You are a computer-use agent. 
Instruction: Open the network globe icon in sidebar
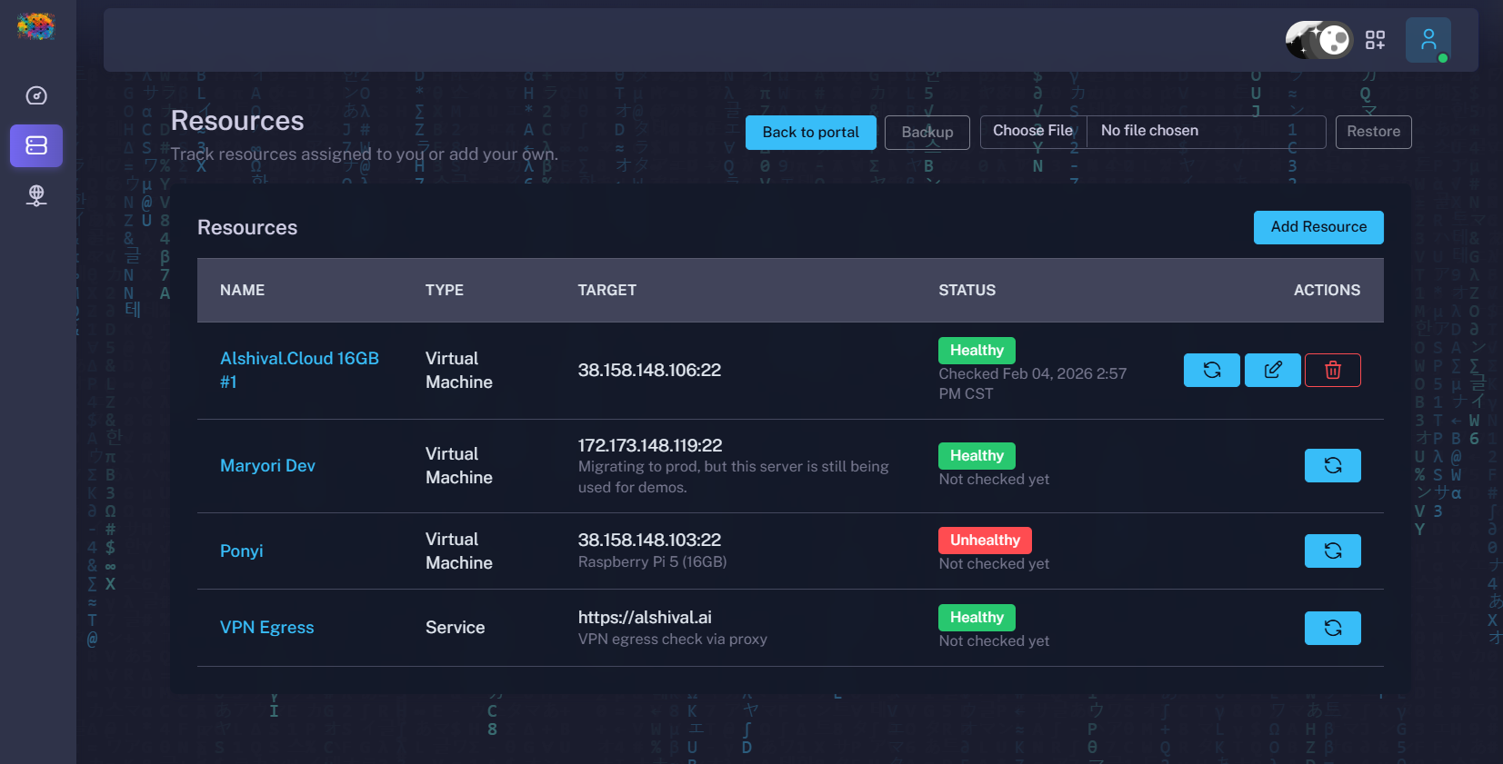click(36, 195)
